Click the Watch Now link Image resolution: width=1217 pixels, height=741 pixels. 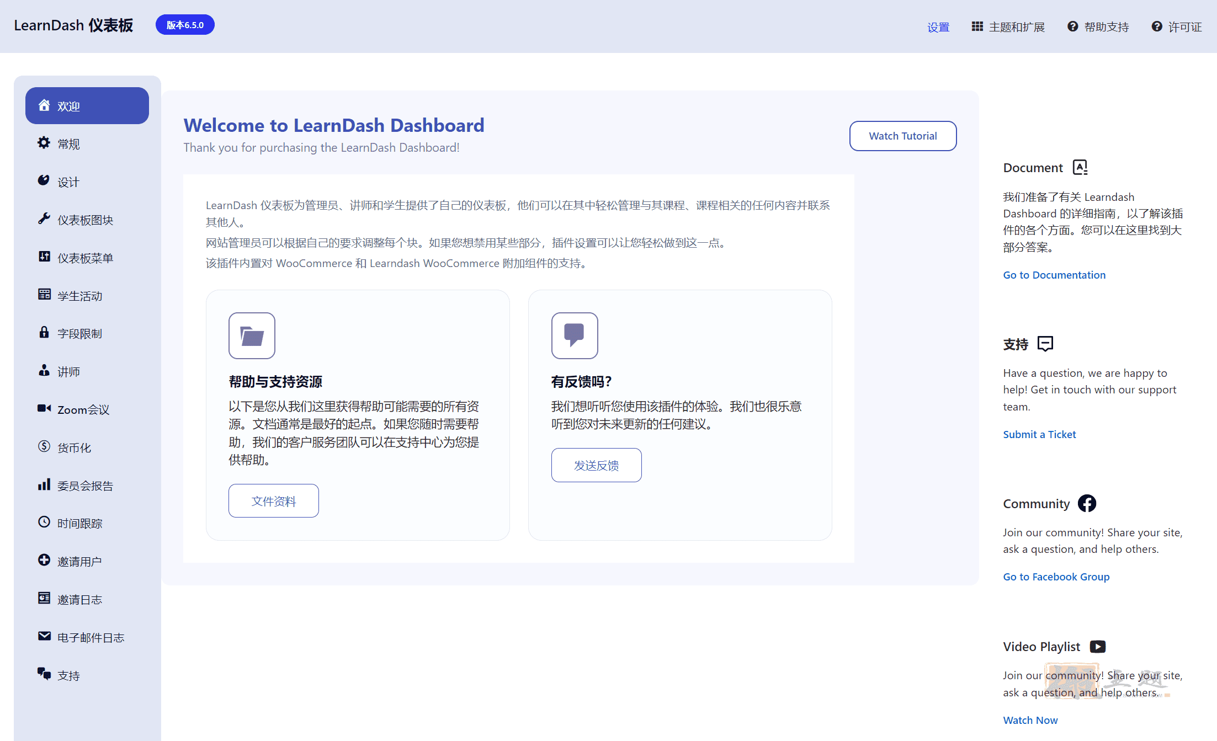click(1030, 720)
